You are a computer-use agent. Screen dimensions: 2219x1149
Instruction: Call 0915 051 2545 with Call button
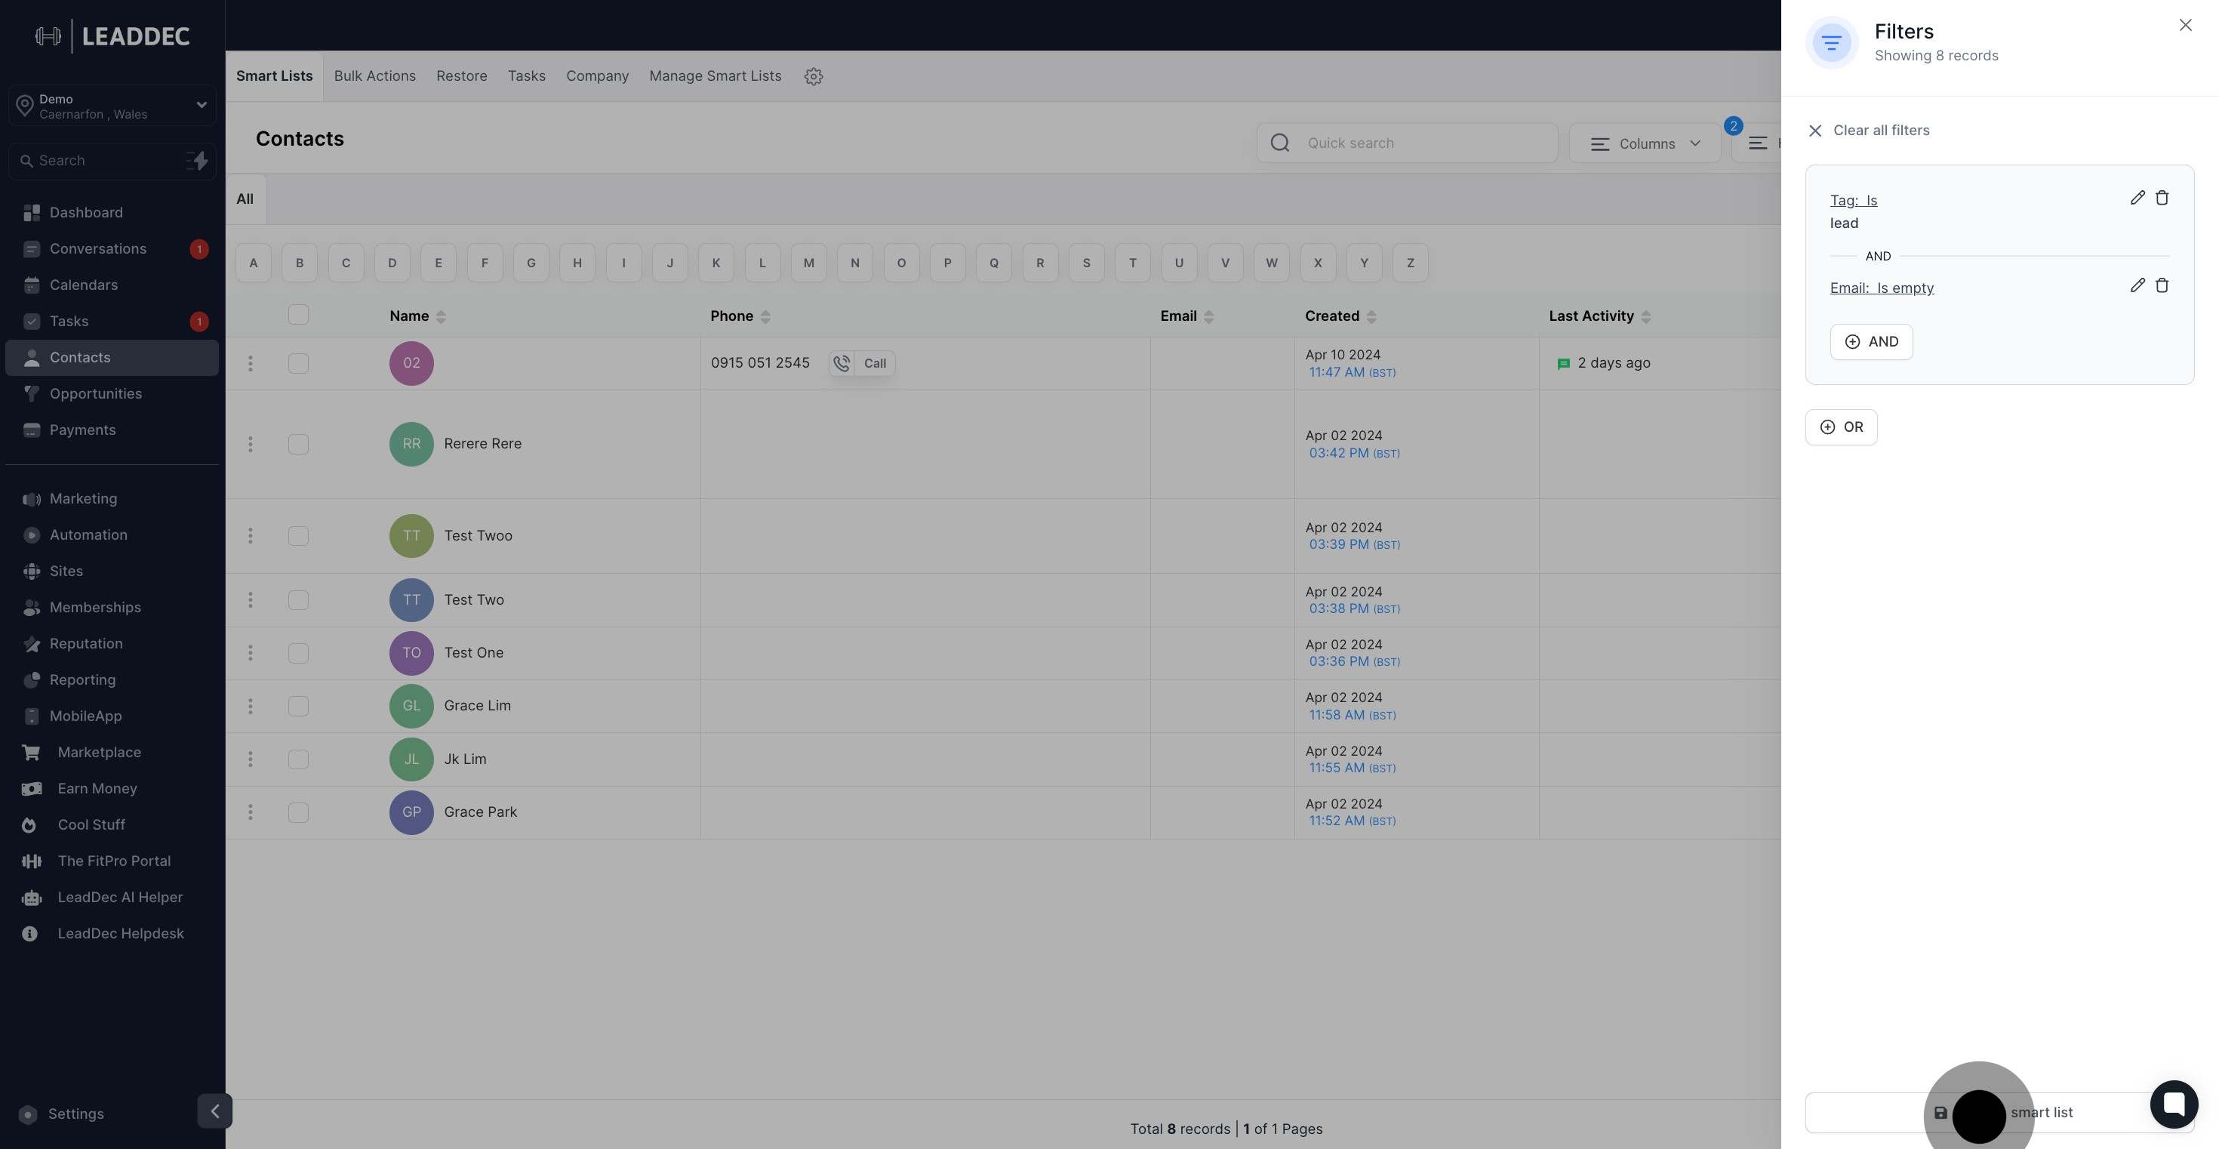click(x=861, y=363)
